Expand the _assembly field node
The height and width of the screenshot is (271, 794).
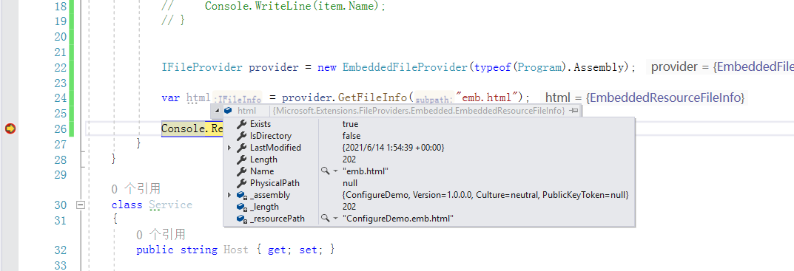tap(229, 195)
